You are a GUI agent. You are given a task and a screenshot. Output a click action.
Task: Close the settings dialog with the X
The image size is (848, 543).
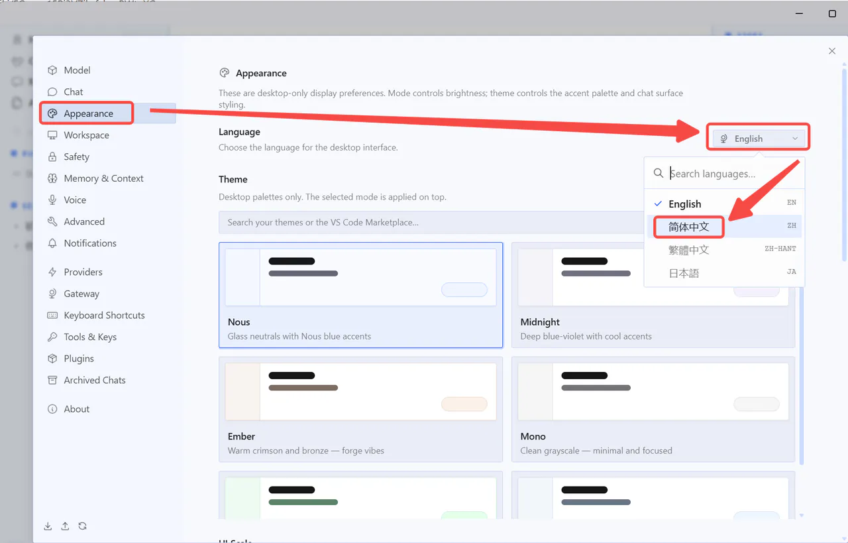coord(832,51)
